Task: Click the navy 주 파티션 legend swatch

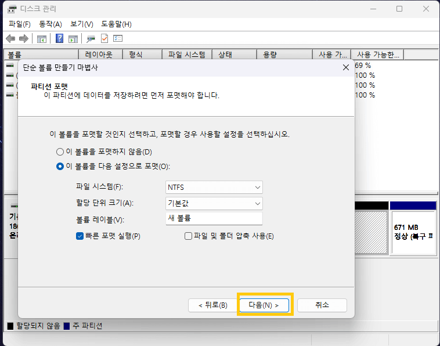Action: point(67,326)
